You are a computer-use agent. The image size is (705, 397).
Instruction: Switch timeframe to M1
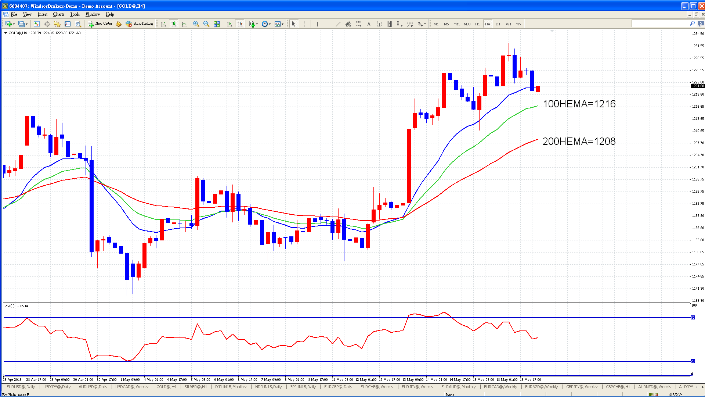[x=436, y=24]
